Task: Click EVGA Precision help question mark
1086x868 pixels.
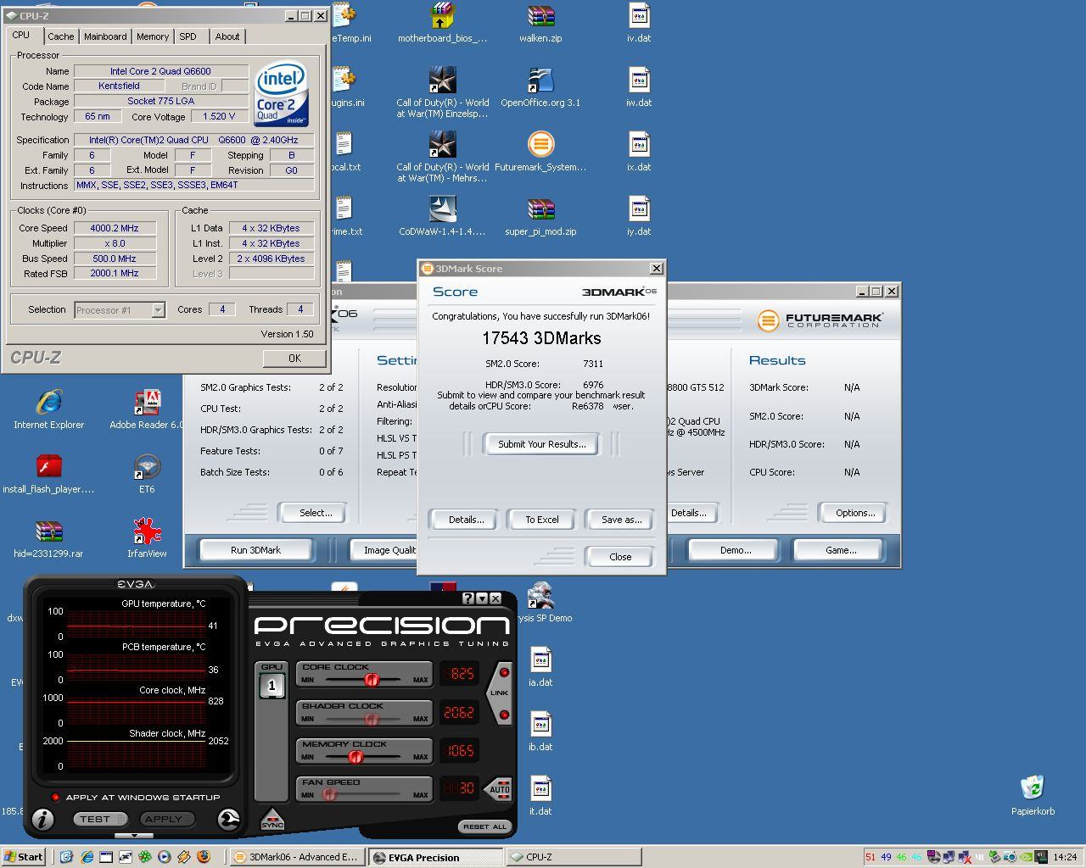Action: (x=467, y=598)
